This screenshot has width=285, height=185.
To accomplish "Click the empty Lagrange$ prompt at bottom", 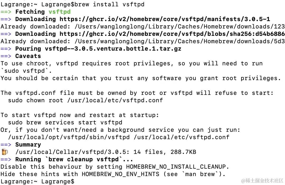I will tap(37, 182).
